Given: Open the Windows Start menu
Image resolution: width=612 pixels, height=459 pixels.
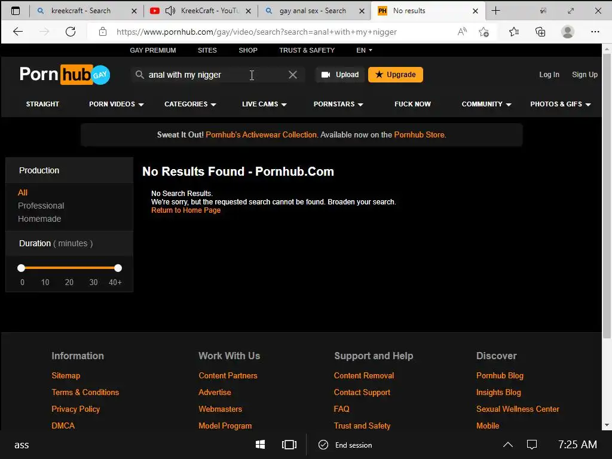Looking at the screenshot, I should (x=261, y=445).
